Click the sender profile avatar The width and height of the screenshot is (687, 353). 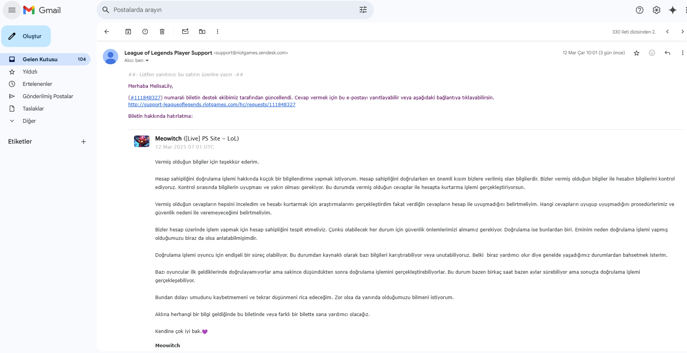(x=111, y=57)
